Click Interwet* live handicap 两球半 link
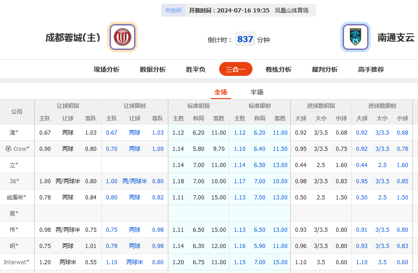 click(x=135, y=262)
